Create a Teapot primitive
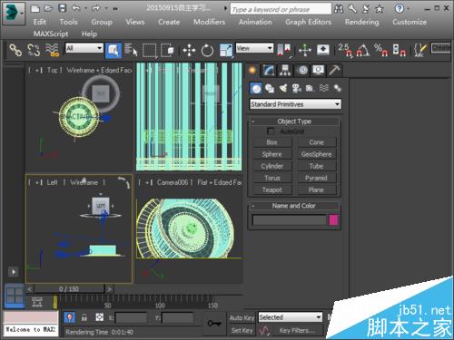The height and width of the screenshot is (340, 454). [272, 190]
